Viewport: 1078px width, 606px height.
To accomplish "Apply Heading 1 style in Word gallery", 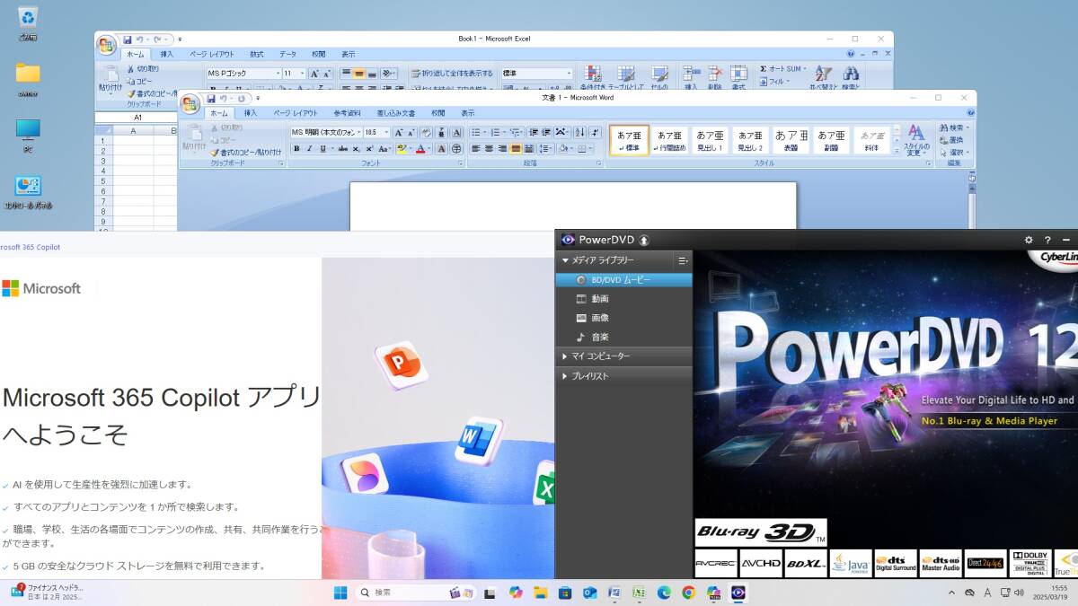I will click(x=710, y=139).
